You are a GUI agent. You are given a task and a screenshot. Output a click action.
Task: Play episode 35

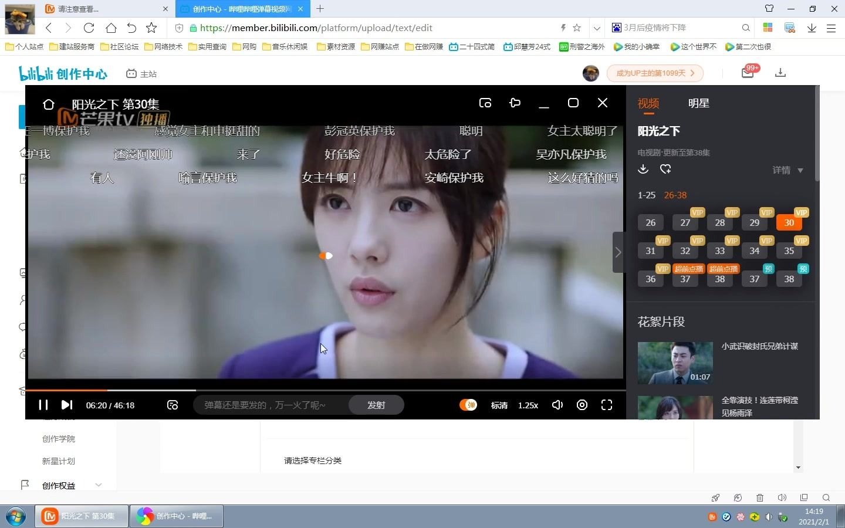tap(789, 251)
